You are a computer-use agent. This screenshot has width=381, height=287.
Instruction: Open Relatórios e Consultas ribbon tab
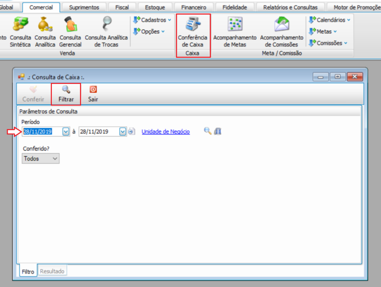click(x=290, y=8)
